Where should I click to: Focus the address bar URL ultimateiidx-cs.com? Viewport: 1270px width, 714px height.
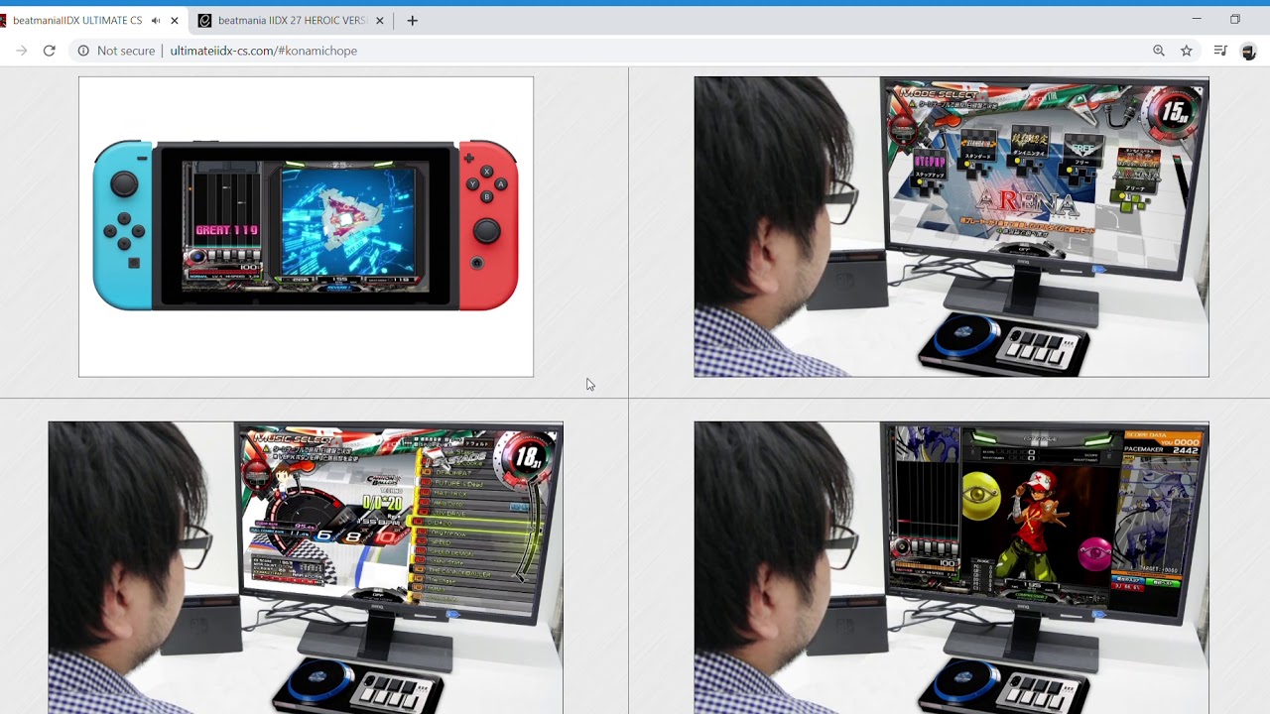click(263, 51)
